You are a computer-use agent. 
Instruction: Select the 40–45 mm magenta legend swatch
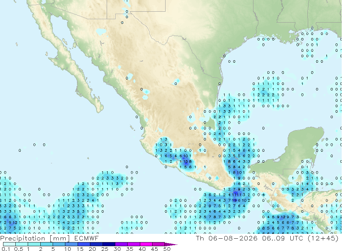(146, 244)
